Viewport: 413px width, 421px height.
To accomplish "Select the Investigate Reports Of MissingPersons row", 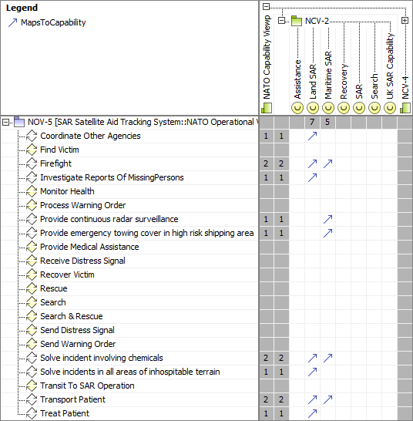I will 112,177.
